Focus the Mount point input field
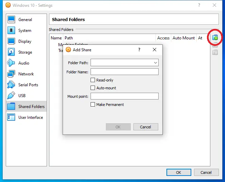The width and height of the screenshot is (225, 182). (x=124, y=96)
